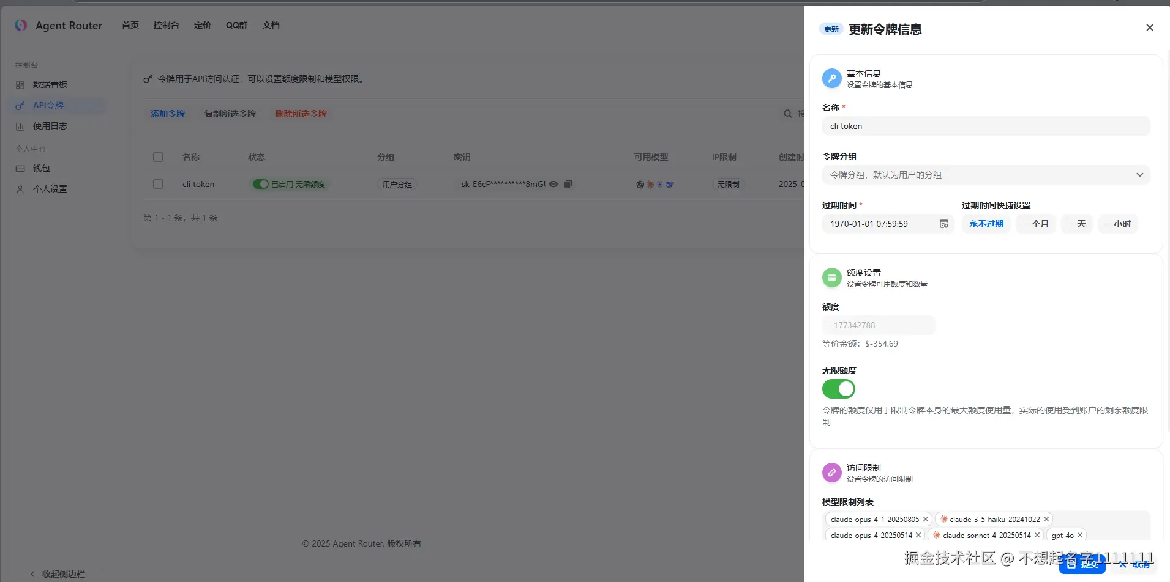Close the 更新令牌信息 panel with X
The image size is (1170, 582).
pyautogui.click(x=1150, y=28)
